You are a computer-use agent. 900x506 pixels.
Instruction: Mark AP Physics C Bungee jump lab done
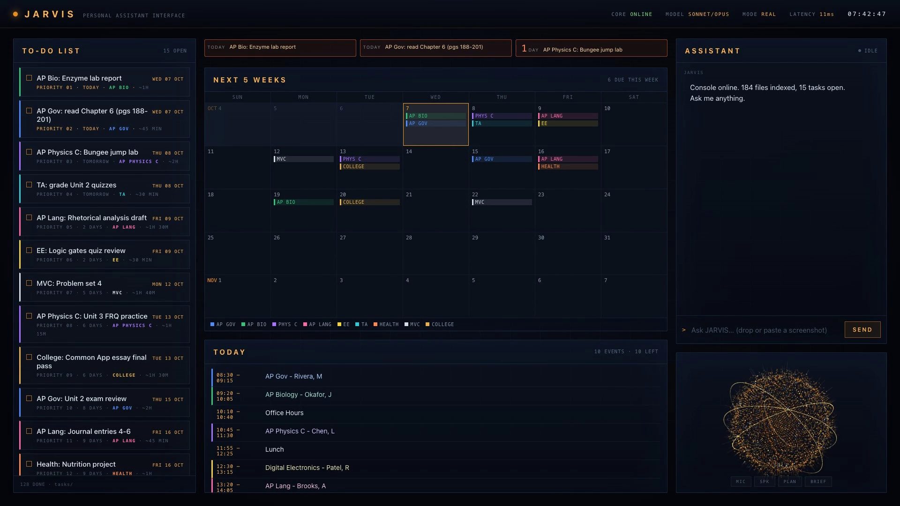click(29, 152)
